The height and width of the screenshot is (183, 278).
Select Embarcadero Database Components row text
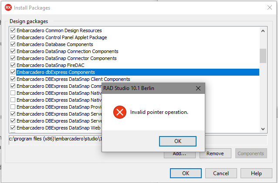(x=55, y=44)
